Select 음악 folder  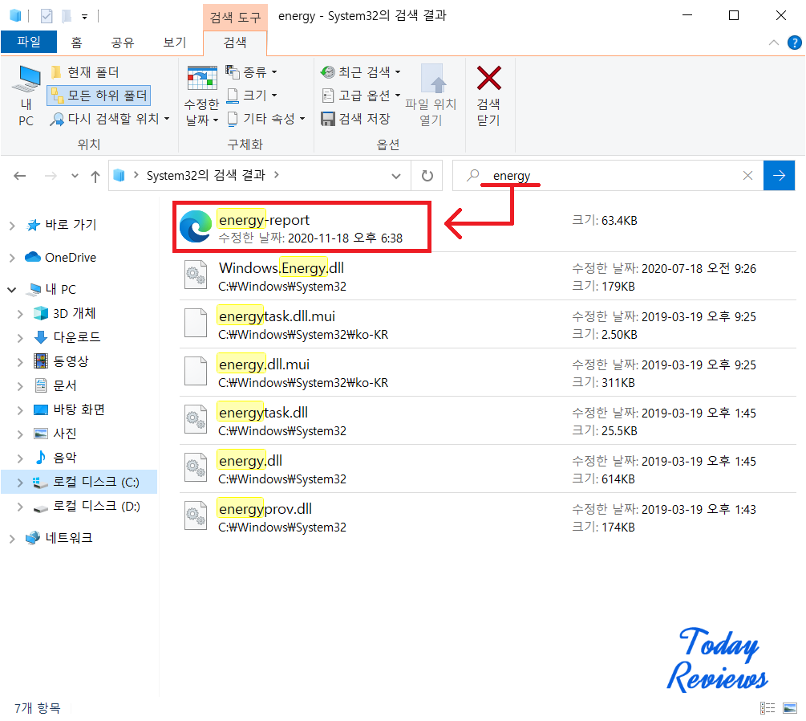point(65,458)
